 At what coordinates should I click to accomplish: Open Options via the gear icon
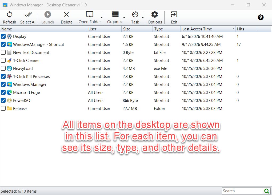155,14
